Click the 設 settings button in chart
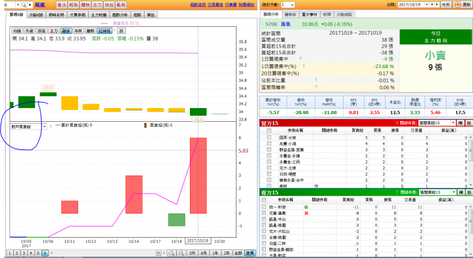This screenshot has height=258, width=473. 122,31
